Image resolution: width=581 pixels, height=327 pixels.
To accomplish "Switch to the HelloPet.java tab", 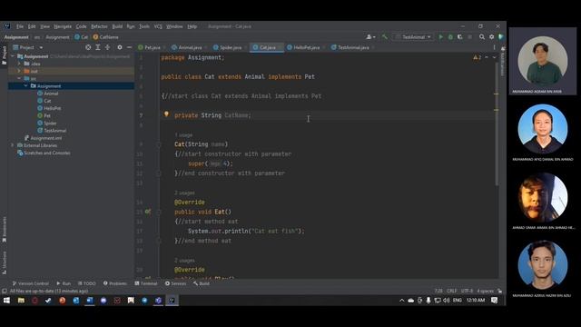I will pos(306,47).
